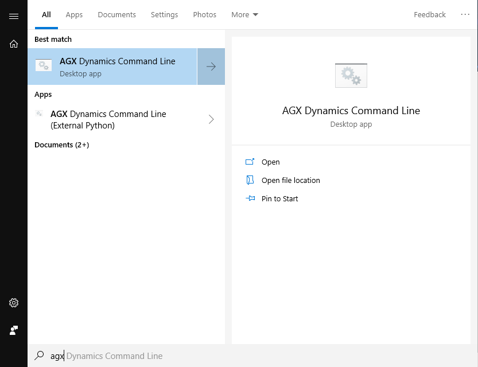Click the Pin to Start pin icon
The width and height of the screenshot is (478, 367).
[250, 198]
